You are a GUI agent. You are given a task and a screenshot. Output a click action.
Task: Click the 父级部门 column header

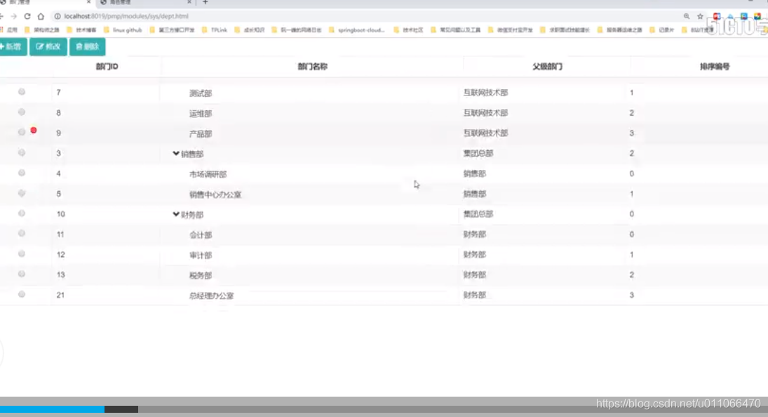547,67
